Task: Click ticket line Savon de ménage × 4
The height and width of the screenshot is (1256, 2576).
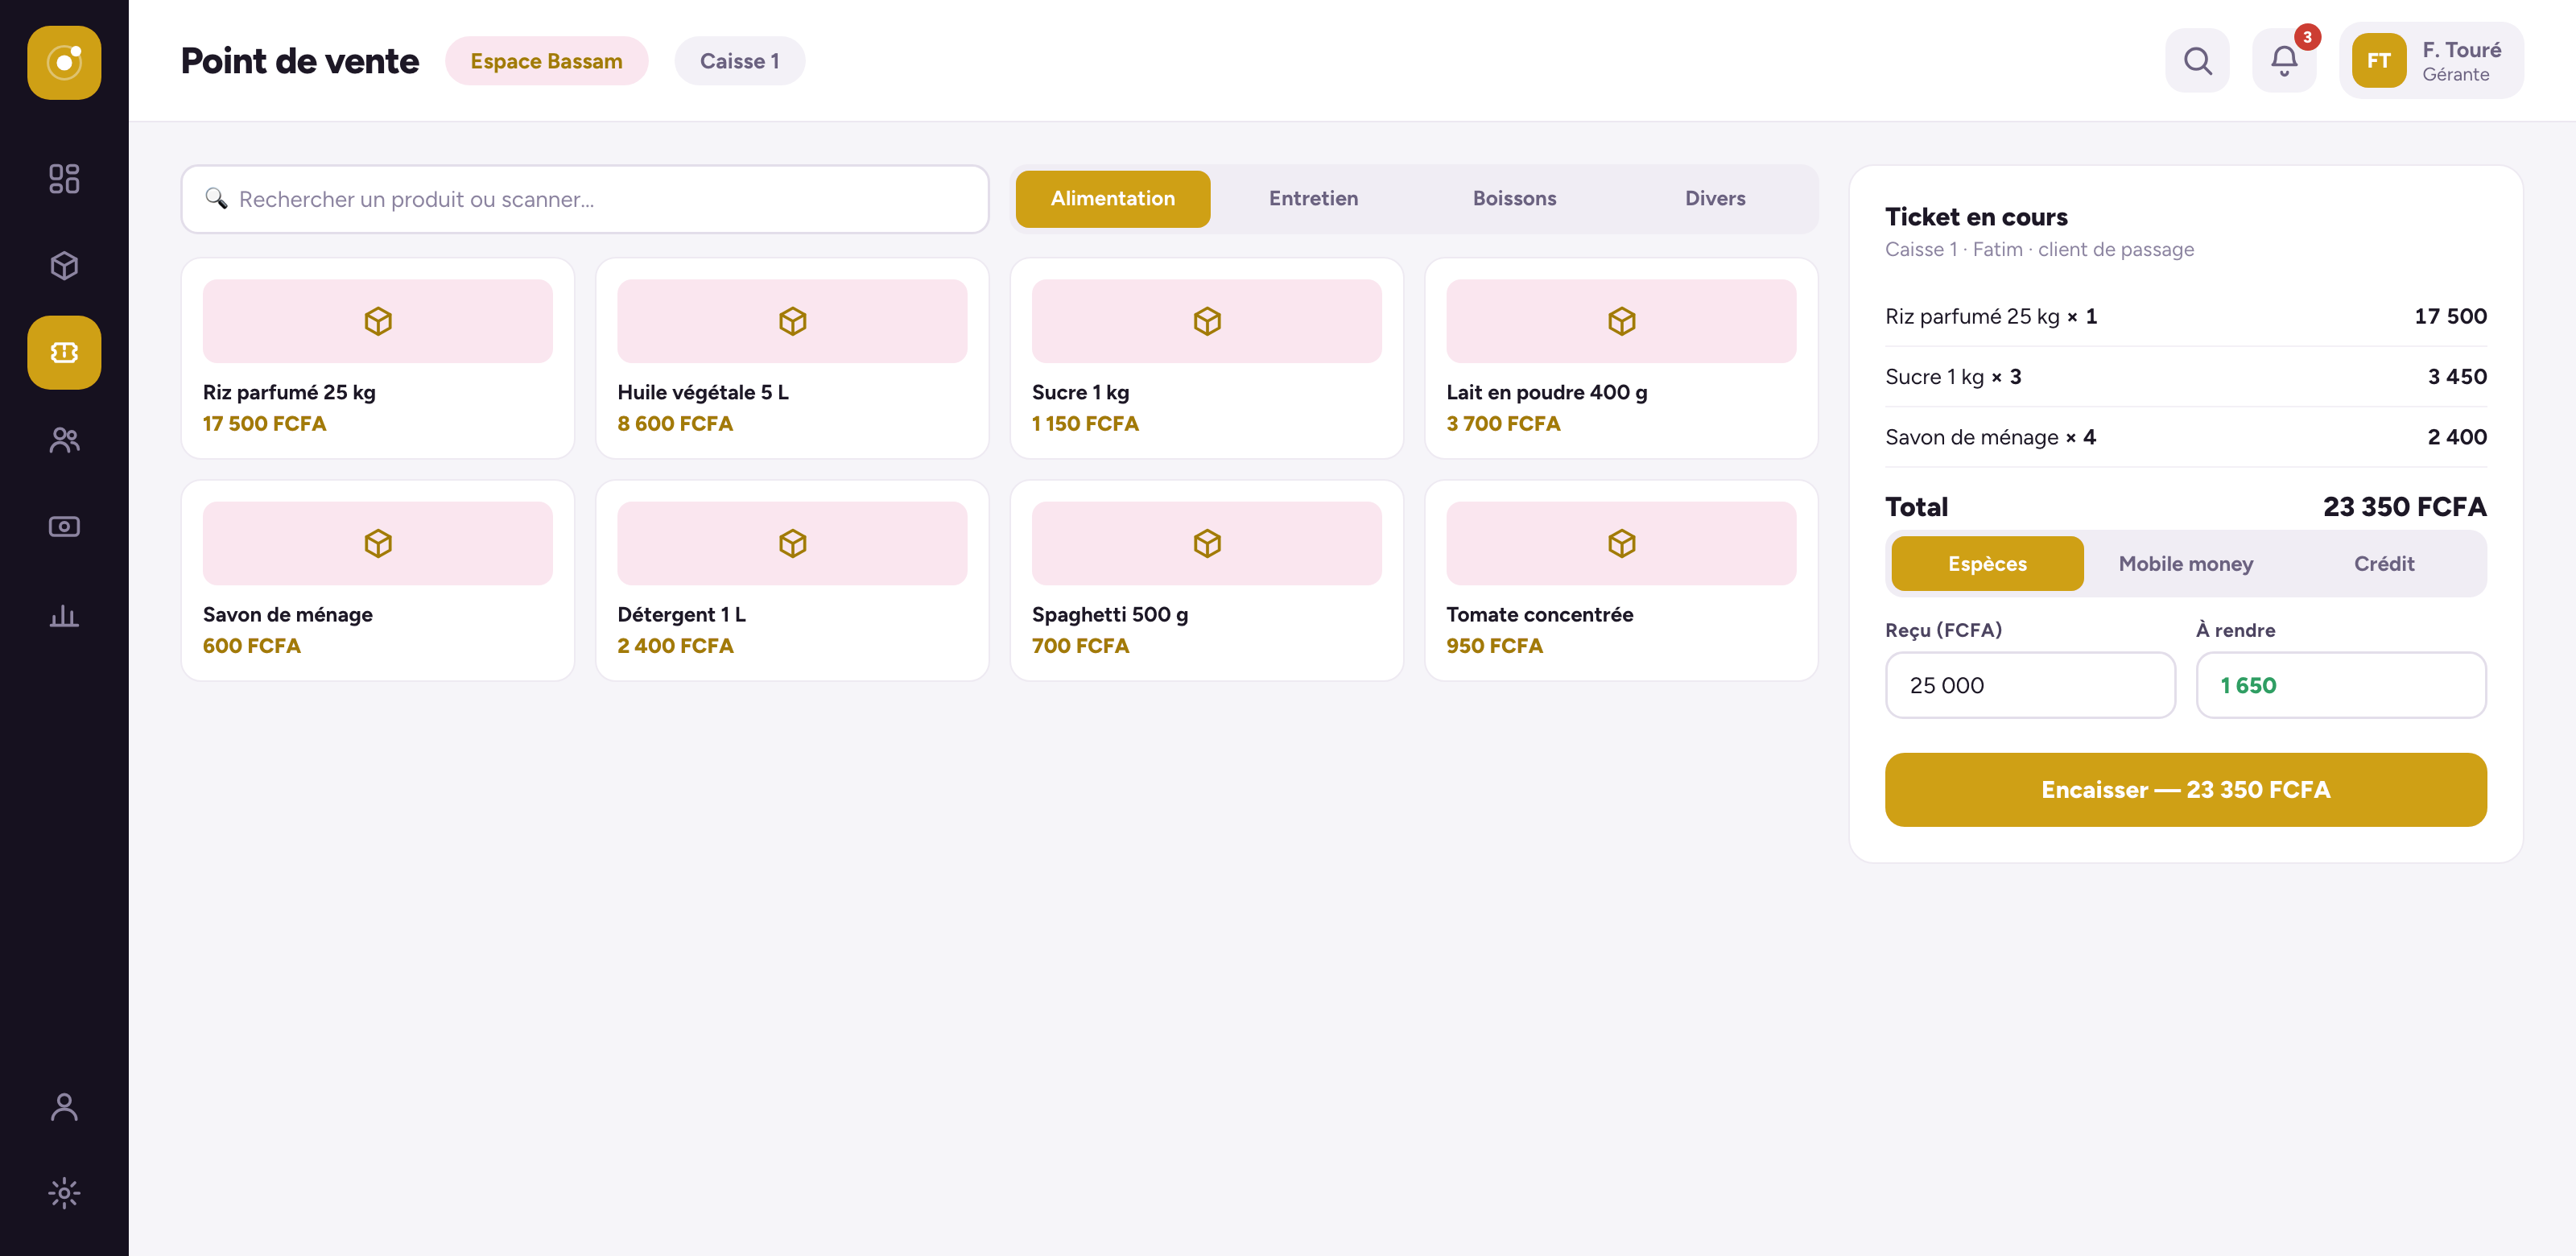Action: (x=2185, y=437)
